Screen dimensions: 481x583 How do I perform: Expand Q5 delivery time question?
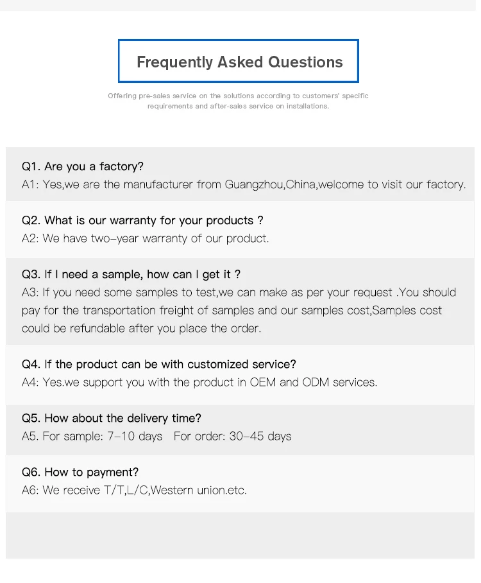(112, 418)
